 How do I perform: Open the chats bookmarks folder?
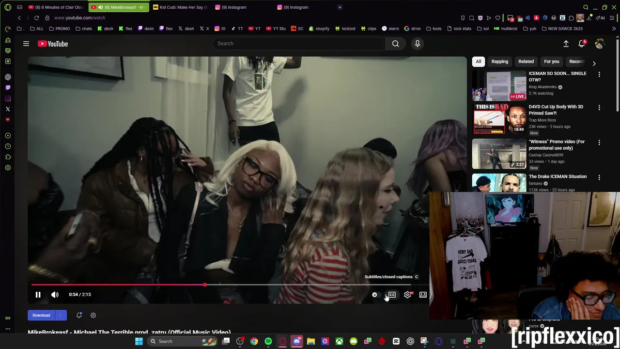click(x=84, y=29)
